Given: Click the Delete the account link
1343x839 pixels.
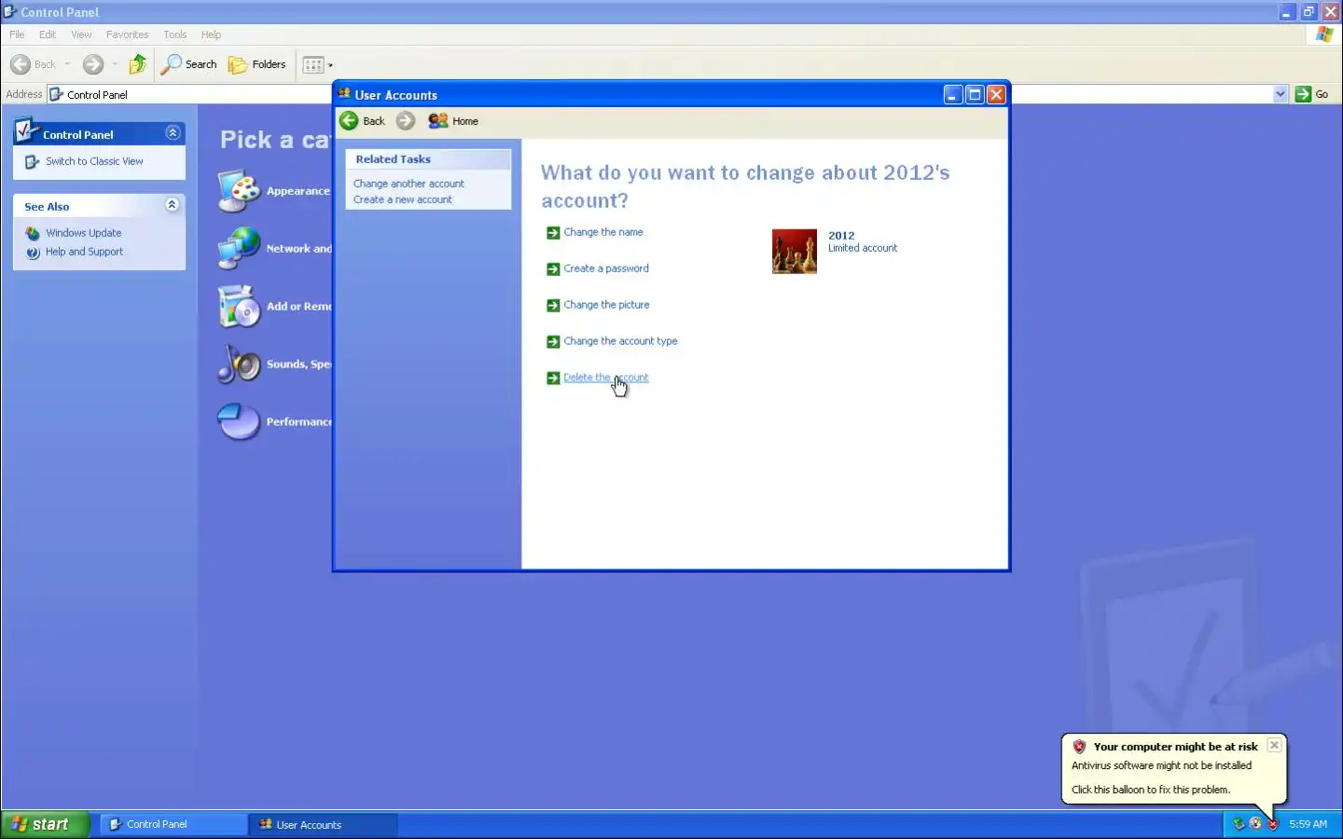Looking at the screenshot, I should point(605,378).
